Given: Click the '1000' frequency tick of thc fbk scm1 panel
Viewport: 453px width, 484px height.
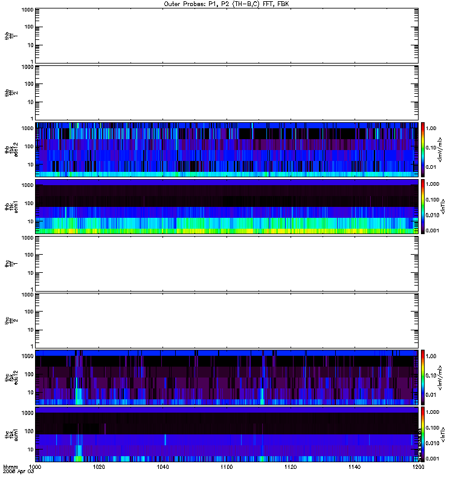Looking at the screenshot, I should click(x=28, y=413).
